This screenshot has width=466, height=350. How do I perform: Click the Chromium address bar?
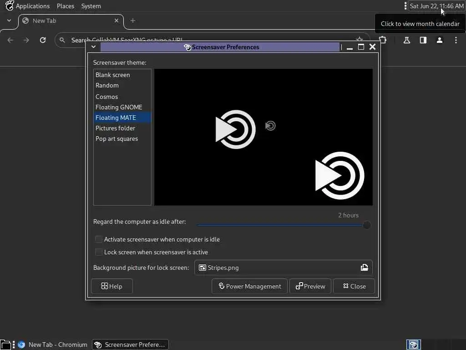[x=212, y=40]
